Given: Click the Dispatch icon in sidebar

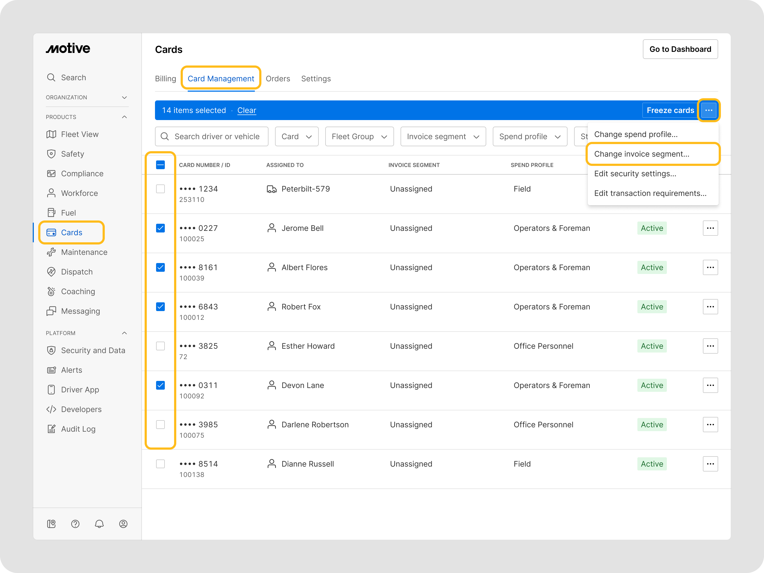Looking at the screenshot, I should tap(51, 272).
